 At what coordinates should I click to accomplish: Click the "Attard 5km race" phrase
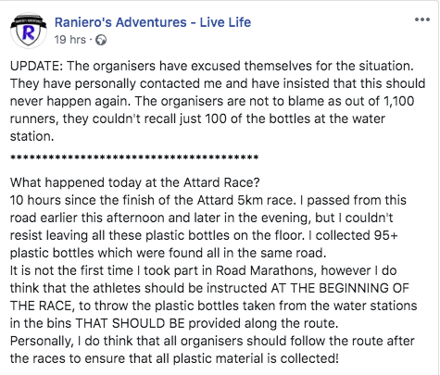click(245, 200)
